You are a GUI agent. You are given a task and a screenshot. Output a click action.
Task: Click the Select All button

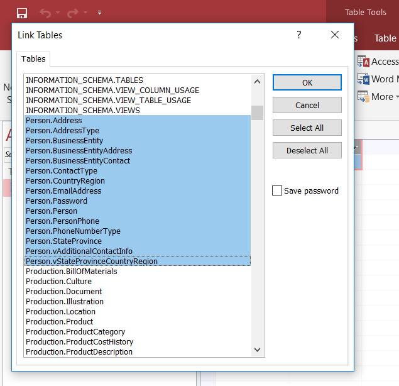[x=307, y=128]
